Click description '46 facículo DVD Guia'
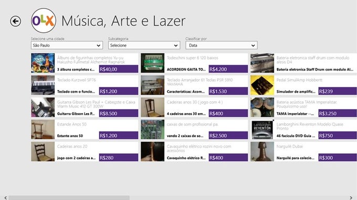The height and width of the screenshot is (200, 357). (296, 136)
